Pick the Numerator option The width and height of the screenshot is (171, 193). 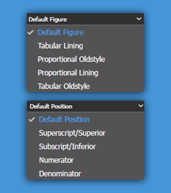[x=56, y=160]
